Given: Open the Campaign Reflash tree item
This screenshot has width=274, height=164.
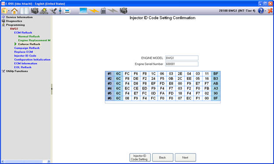Looking at the screenshot, I should 27,48.
